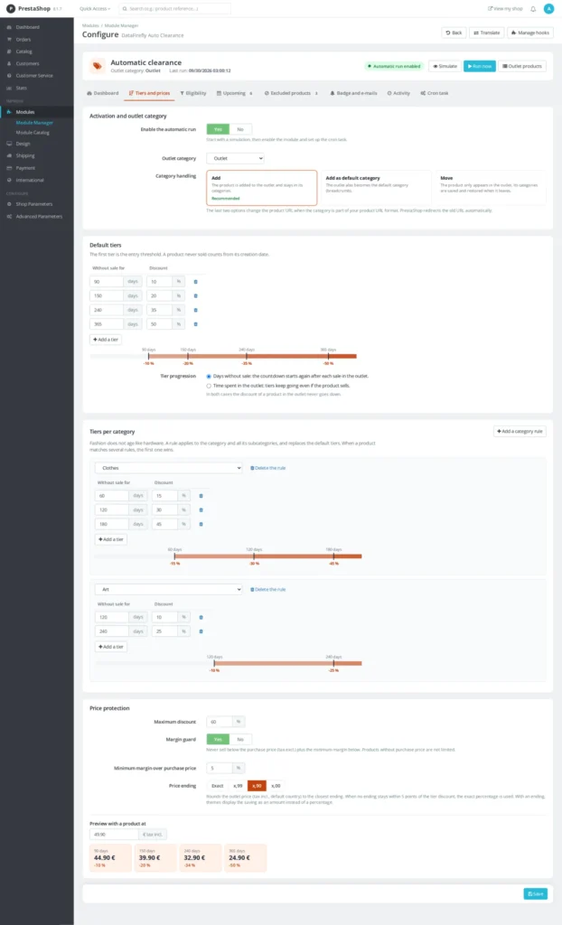Viewport: 562px width, 925px height.
Task: Open the Dashboard sidebar item
Action: pyautogui.click(x=28, y=27)
